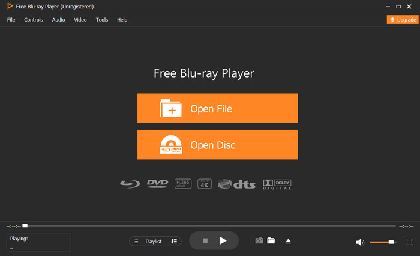Open the Audio menu
This screenshot has height=256, width=420.
tap(58, 20)
